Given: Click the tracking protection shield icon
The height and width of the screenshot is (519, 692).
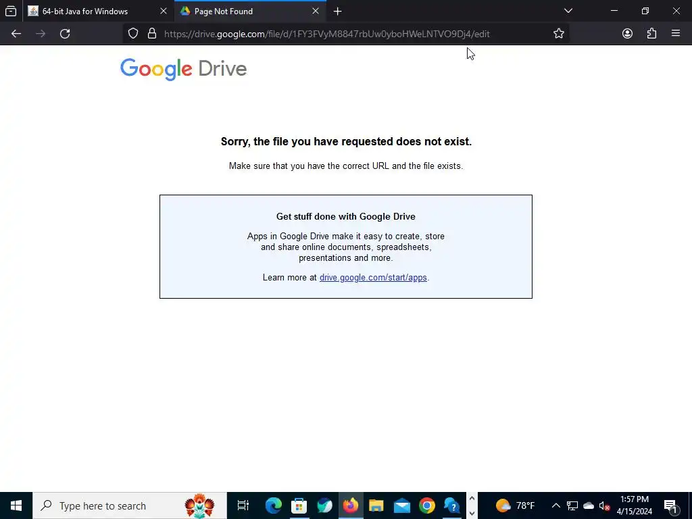Looking at the screenshot, I should coord(133,34).
